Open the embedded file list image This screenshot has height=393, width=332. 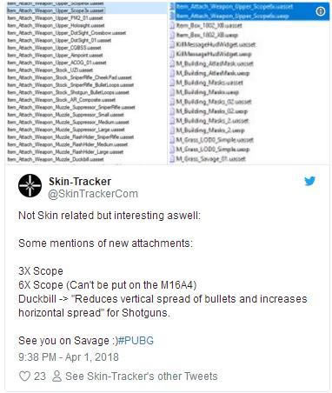click(x=167, y=83)
